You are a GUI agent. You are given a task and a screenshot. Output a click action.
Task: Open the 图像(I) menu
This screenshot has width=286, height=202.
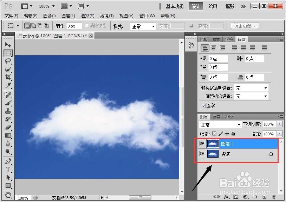pyautogui.click(x=50, y=16)
